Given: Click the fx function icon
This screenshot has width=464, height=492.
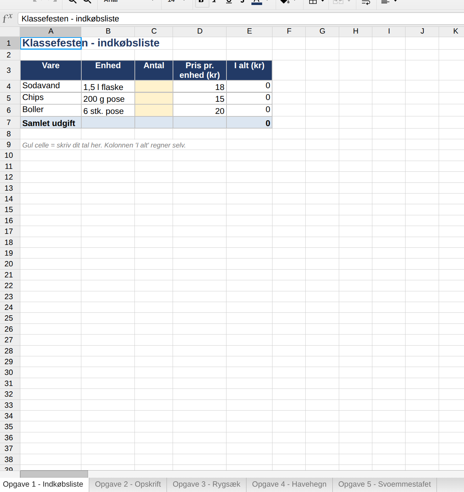Looking at the screenshot, I should (x=7, y=18).
